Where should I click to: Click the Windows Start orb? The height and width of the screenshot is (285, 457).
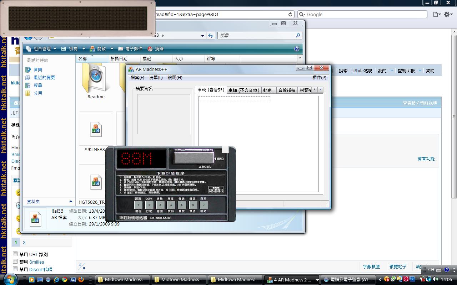10,279
